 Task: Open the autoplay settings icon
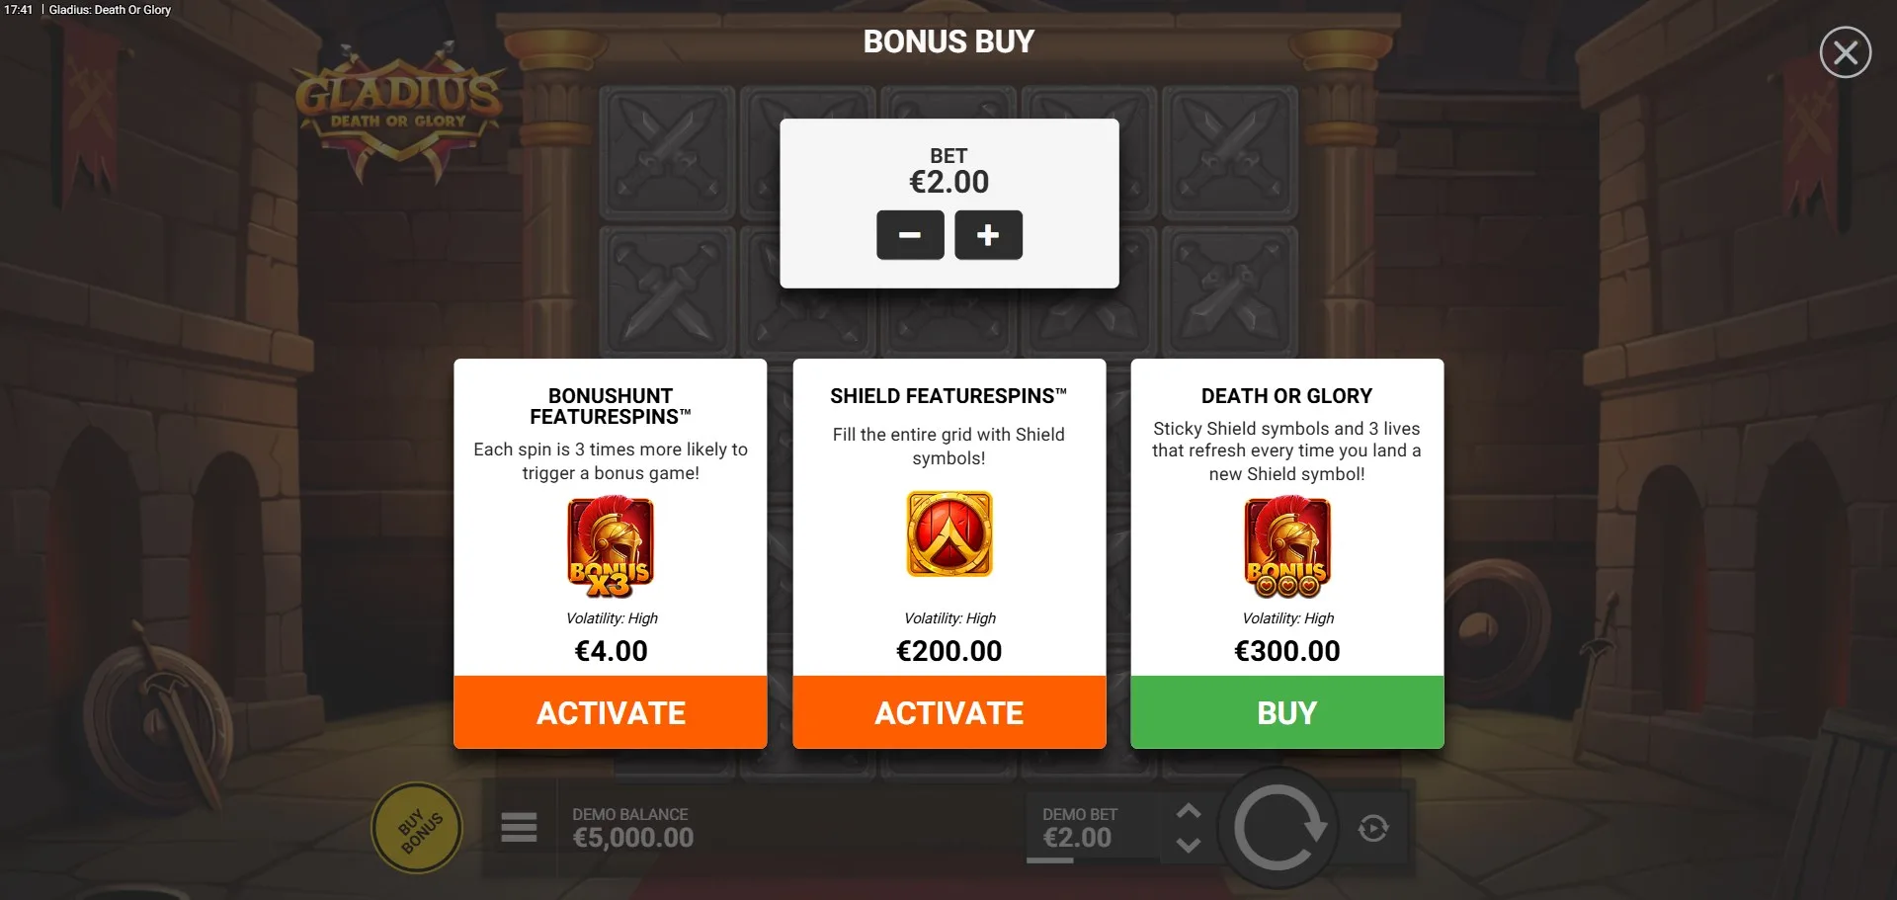click(x=1373, y=828)
